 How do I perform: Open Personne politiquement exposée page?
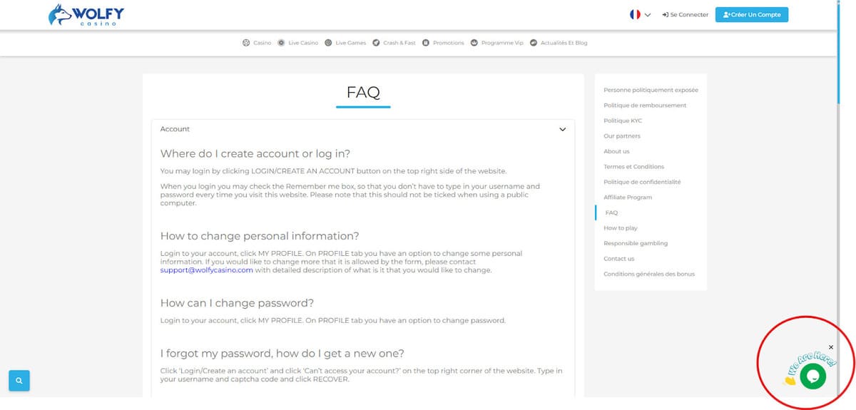pyautogui.click(x=651, y=90)
